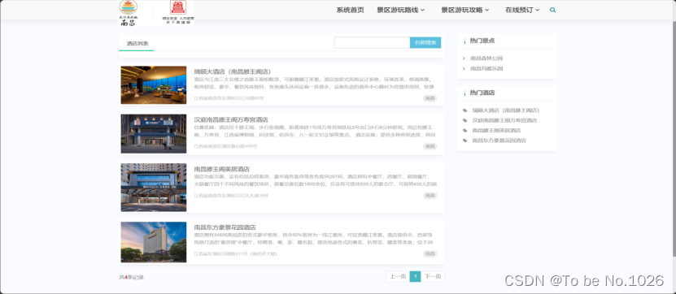Go to next page with 下一页
Viewport: 676px width, 294px height.
coord(433,277)
